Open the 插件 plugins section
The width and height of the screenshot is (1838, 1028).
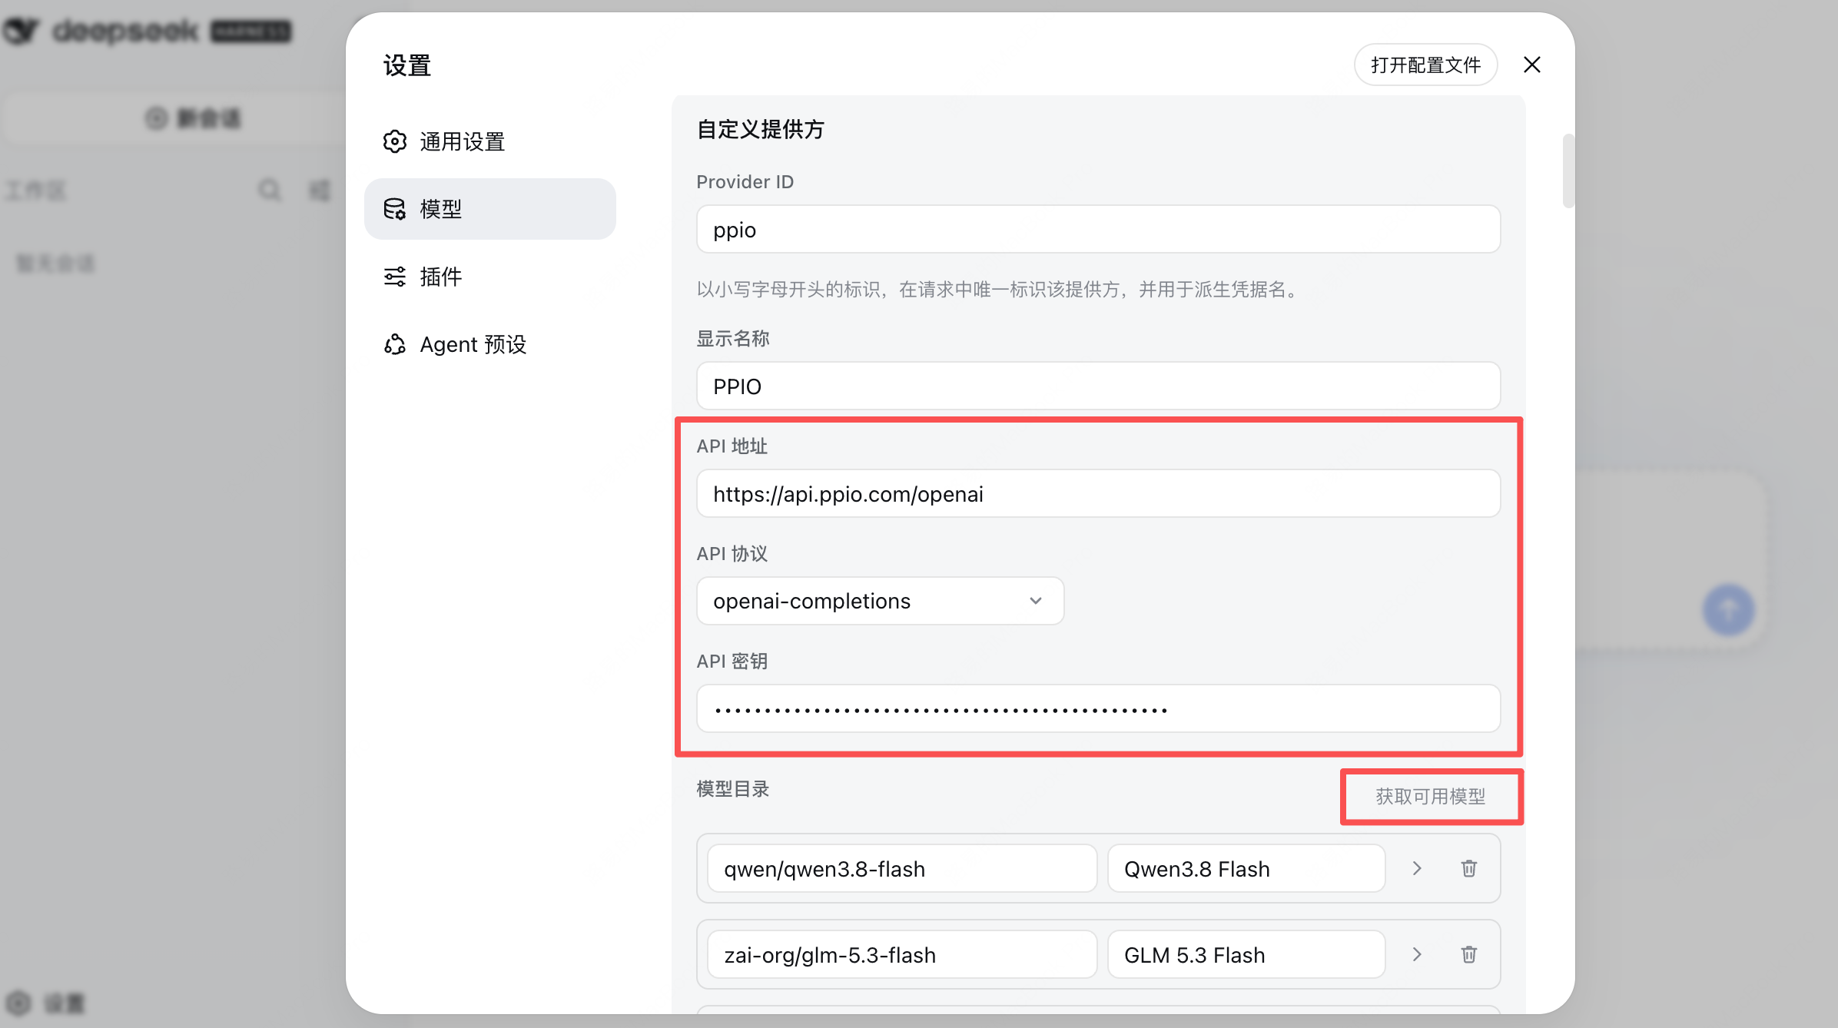[489, 277]
